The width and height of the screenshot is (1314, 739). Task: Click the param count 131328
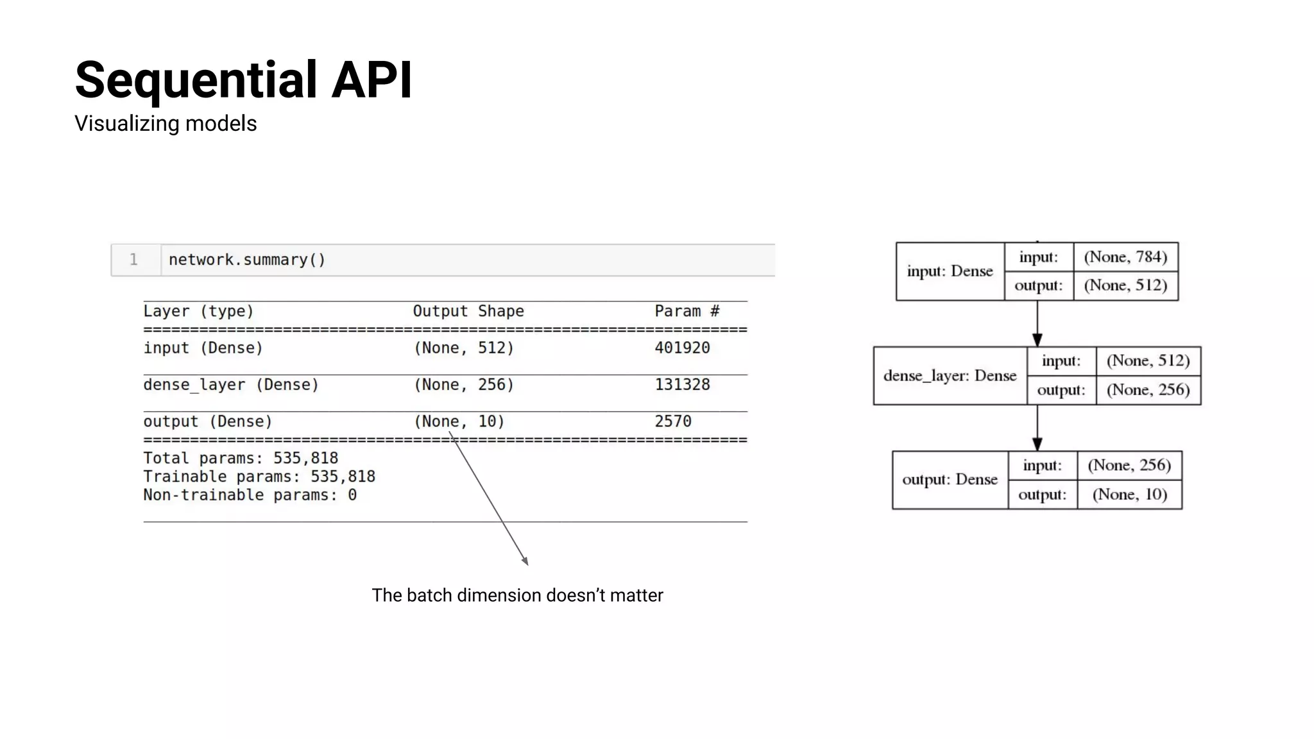[682, 385]
